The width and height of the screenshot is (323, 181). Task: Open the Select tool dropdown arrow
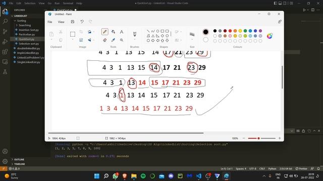coord(73,39)
